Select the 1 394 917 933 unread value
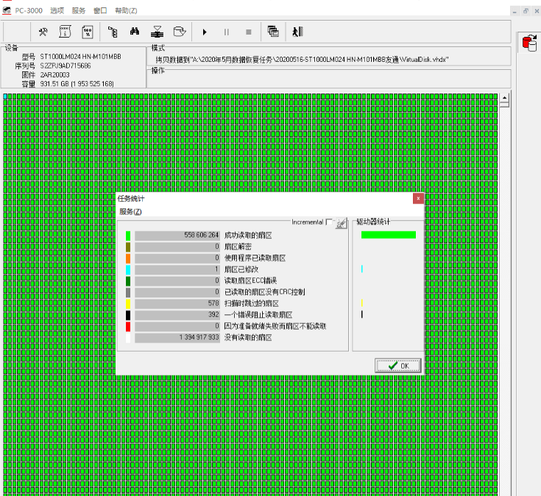The height and width of the screenshot is (496, 541). (177, 338)
